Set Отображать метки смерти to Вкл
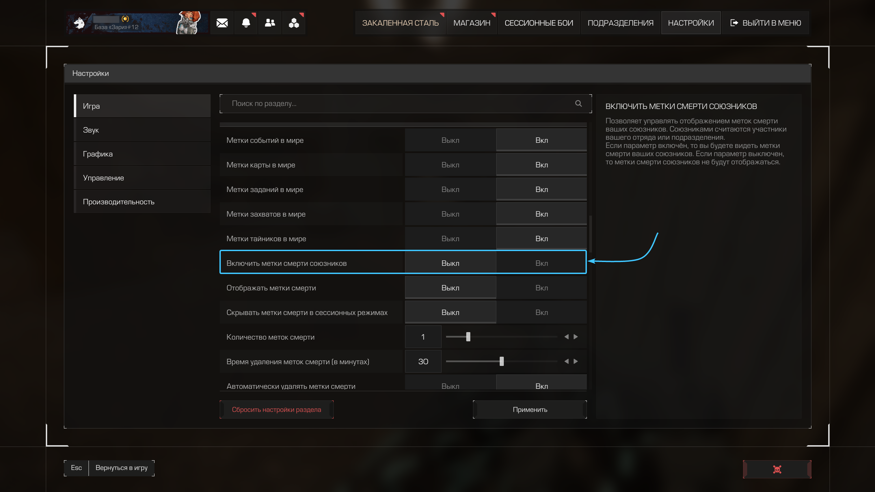The image size is (875, 492). pos(541,288)
